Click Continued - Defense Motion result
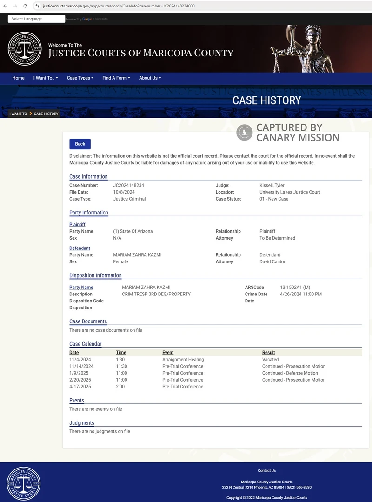The width and height of the screenshot is (372, 502). point(290,373)
